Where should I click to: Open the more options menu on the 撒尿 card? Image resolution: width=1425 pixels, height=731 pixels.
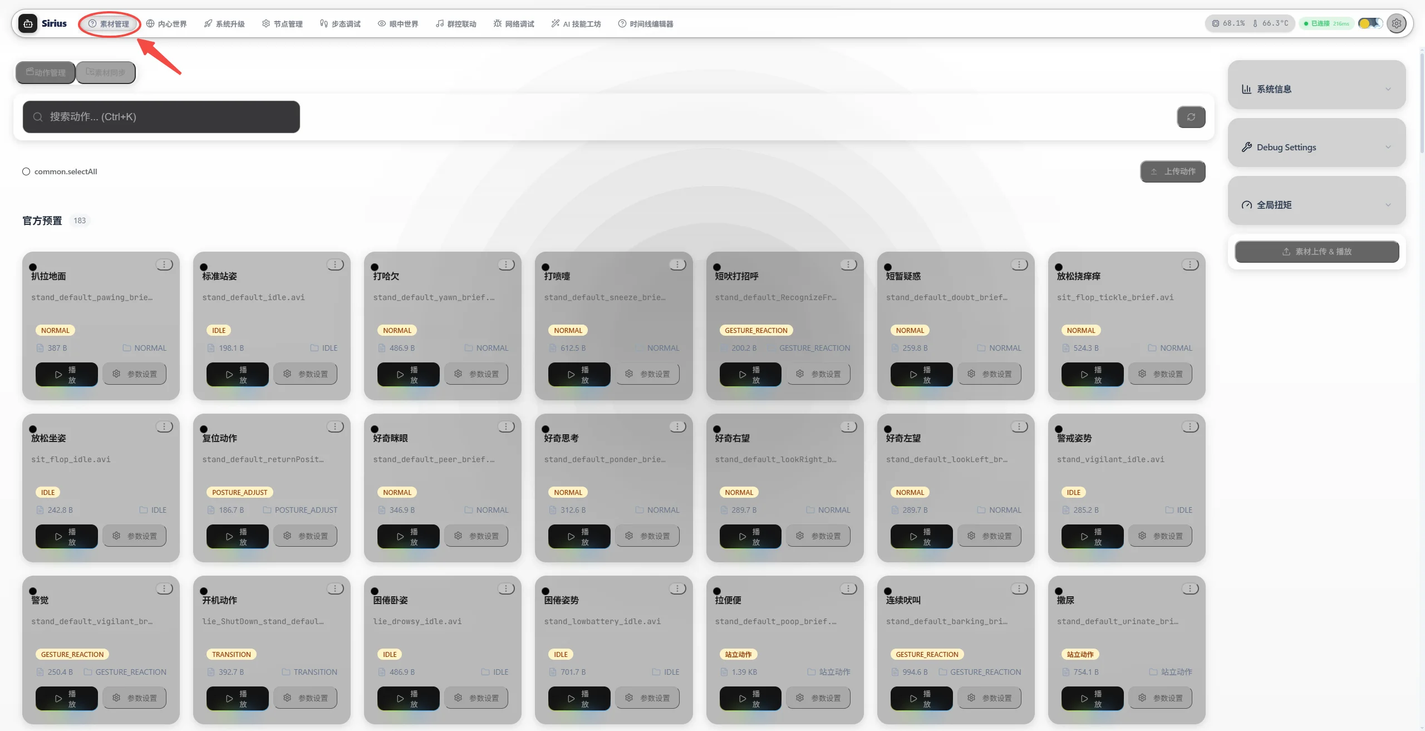pyautogui.click(x=1190, y=588)
